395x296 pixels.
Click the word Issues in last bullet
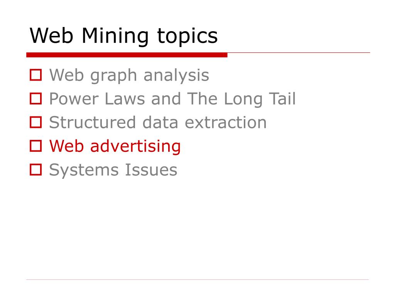151,170
